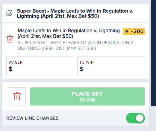Focus the Wager amount field
156x131 pixels.
[40, 66]
